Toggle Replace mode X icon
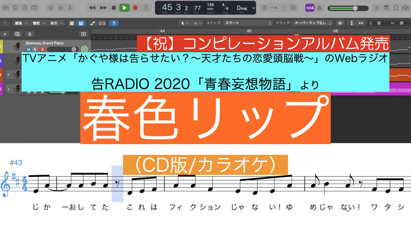411x231 pixels. (x=265, y=8)
